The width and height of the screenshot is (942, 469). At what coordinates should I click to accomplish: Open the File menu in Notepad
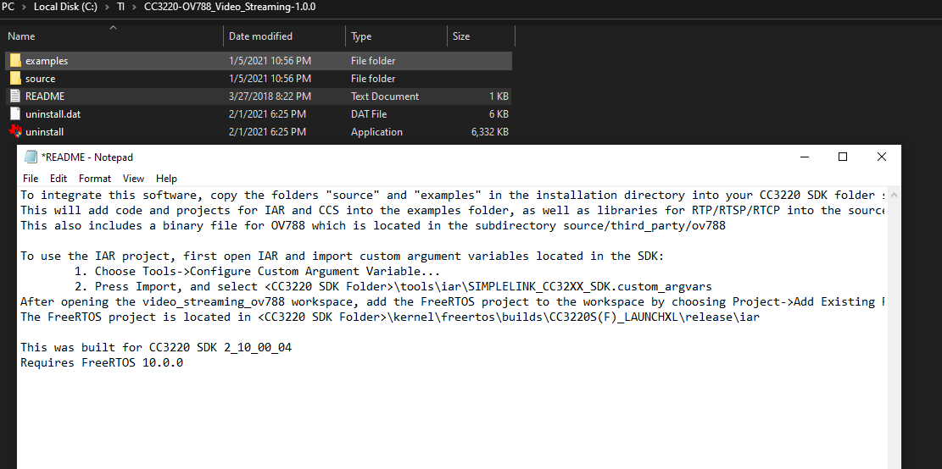30,178
